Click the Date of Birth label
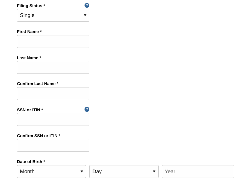The width and height of the screenshot is (250, 180). coord(31,162)
